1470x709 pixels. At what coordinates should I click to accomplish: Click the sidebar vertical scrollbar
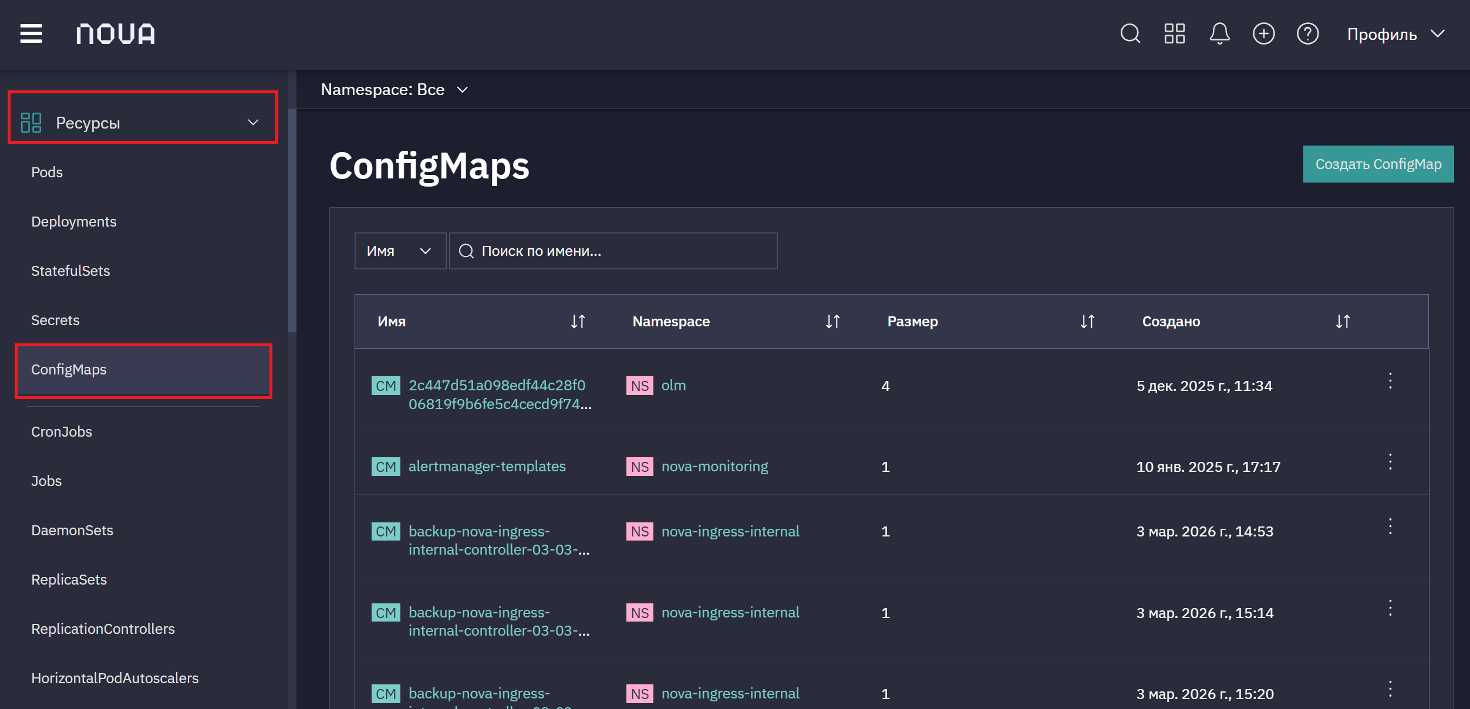(x=292, y=220)
